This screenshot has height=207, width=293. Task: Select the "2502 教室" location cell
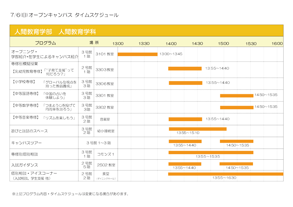[x=106, y=165]
